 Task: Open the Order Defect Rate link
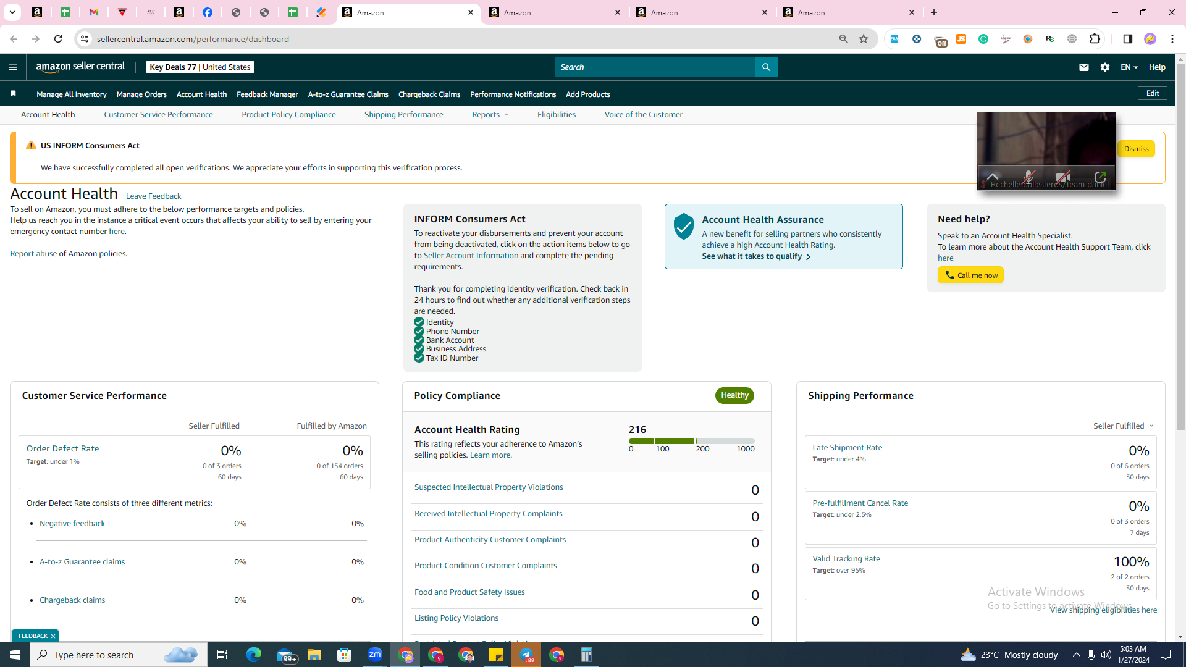(x=62, y=449)
